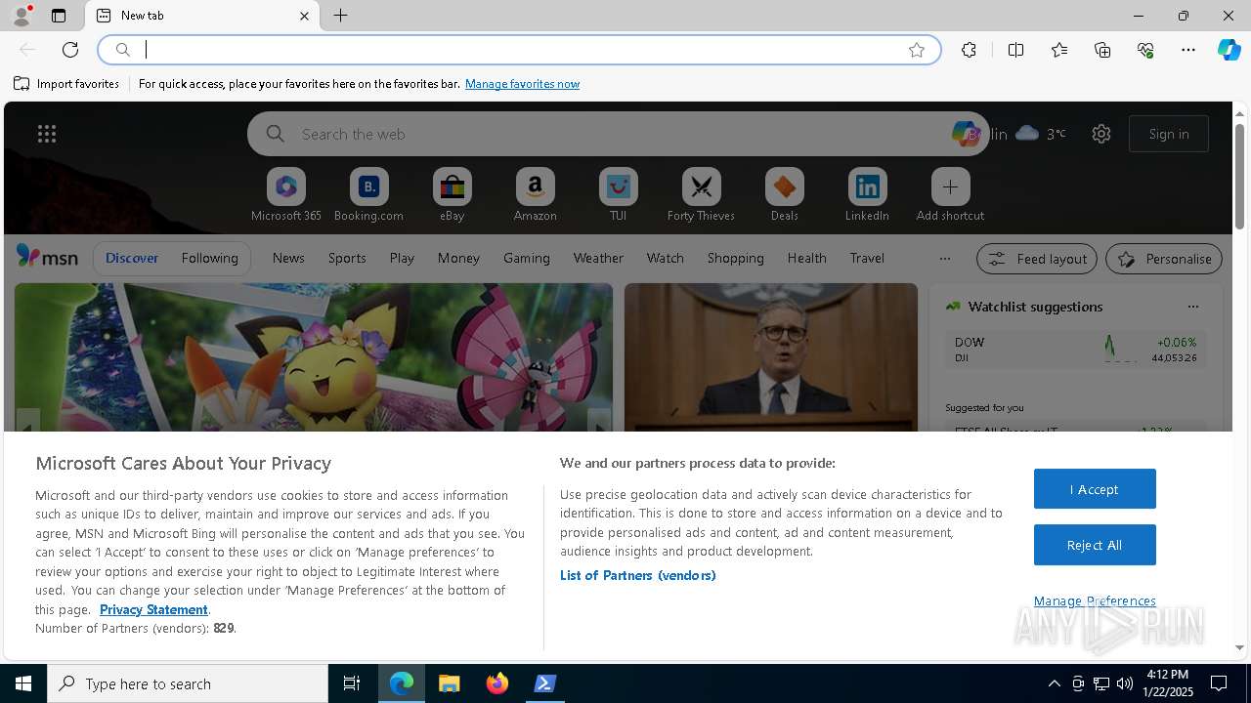Image resolution: width=1251 pixels, height=703 pixels.
Task: Open the Travel category
Action: [x=867, y=258]
